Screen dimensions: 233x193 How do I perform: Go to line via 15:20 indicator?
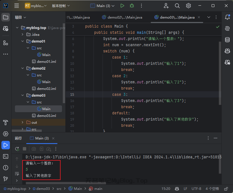(166, 189)
